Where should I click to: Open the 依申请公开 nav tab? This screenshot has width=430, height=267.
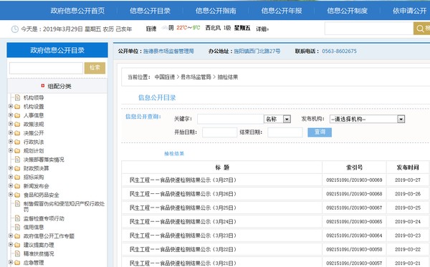click(410, 11)
